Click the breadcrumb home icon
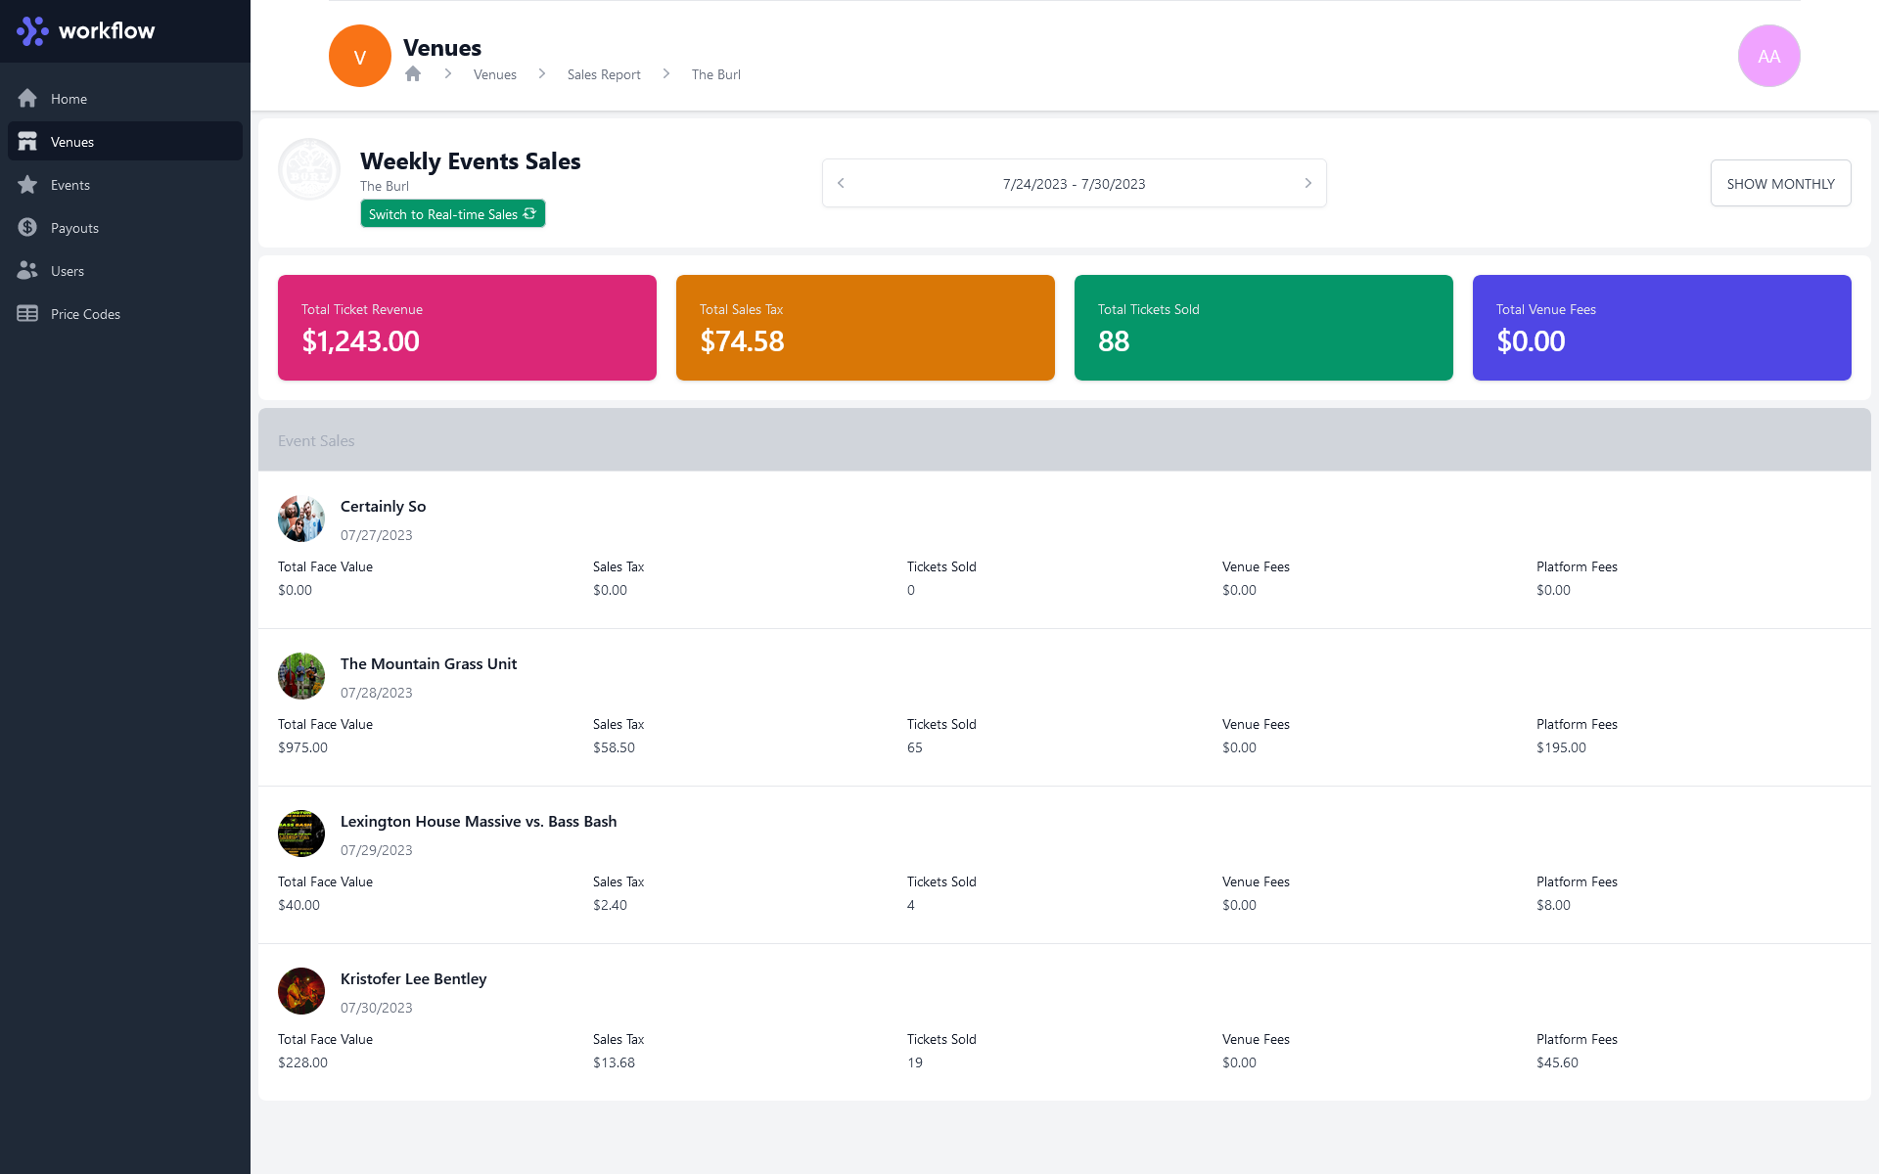This screenshot has height=1174, width=1879. (413, 74)
